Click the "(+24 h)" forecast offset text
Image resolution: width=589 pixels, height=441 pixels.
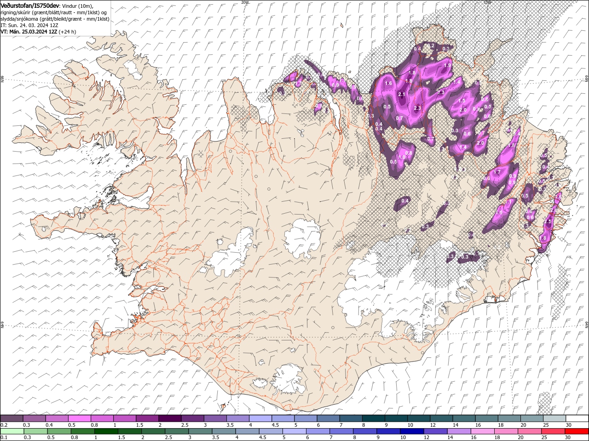67,32
